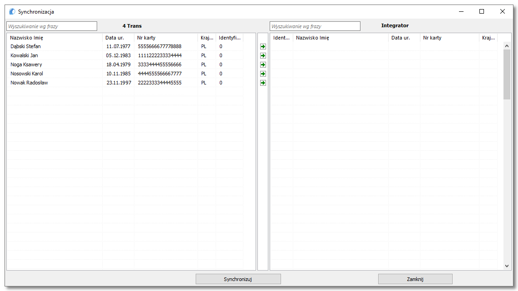Click the Zamknij button
518x291 pixels.
[x=415, y=279]
